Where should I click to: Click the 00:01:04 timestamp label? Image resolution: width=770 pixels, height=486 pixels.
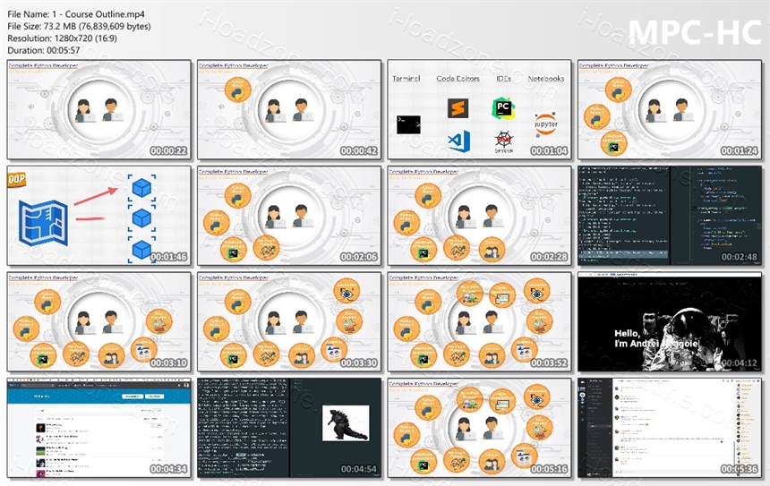coord(549,150)
